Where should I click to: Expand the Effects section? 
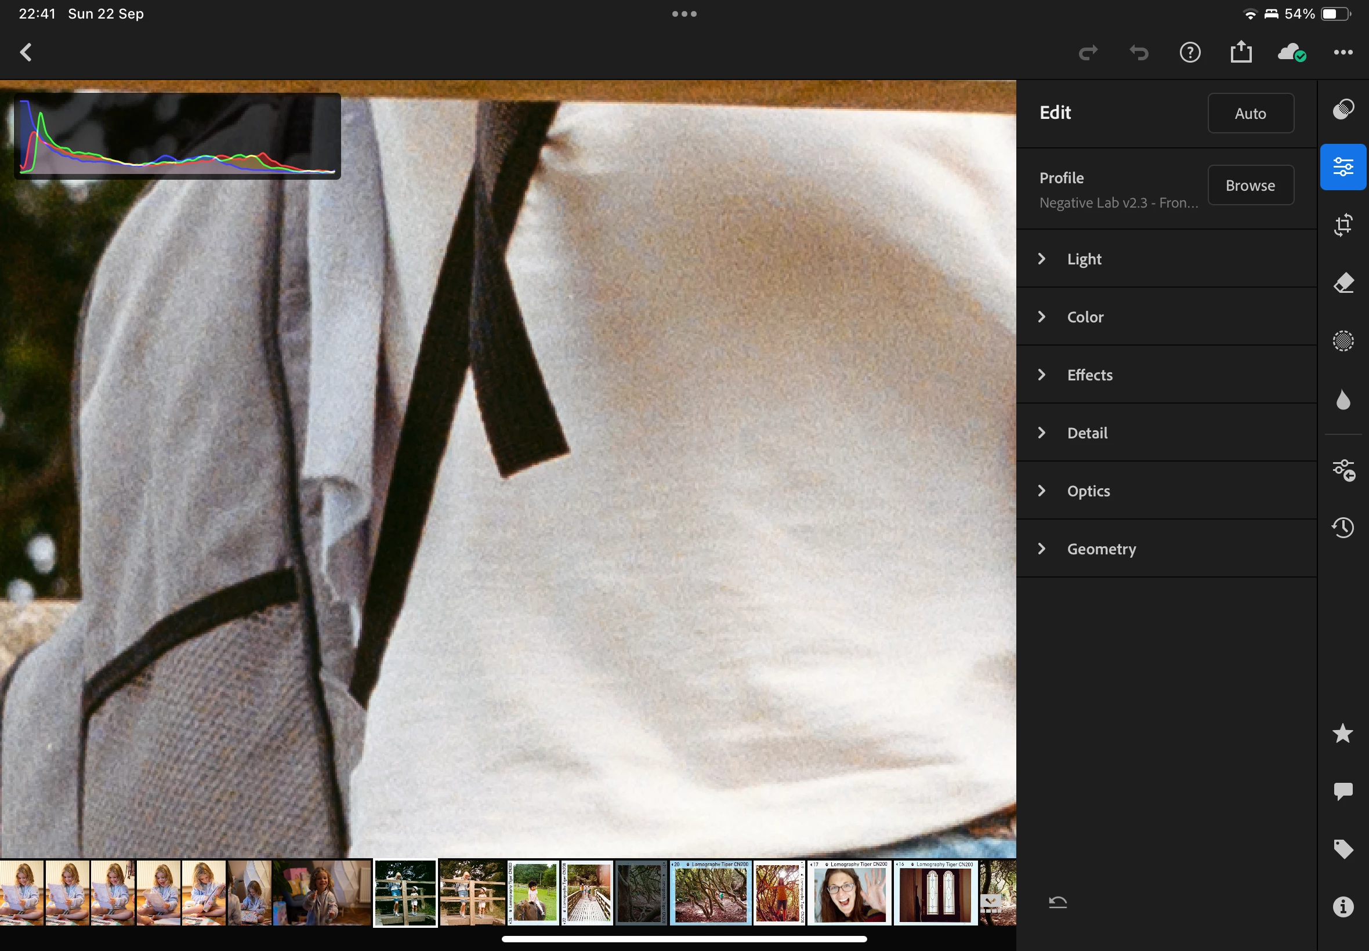[x=1089, y=375]
